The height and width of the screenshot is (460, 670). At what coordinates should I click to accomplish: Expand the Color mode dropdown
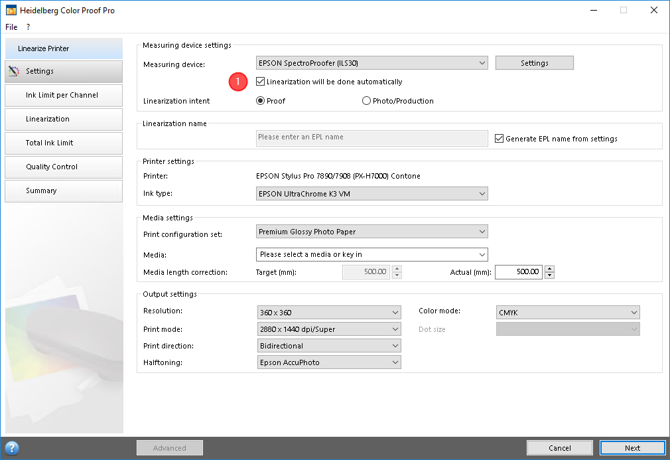[568, 313]
